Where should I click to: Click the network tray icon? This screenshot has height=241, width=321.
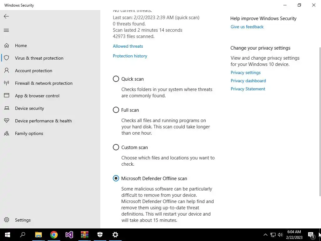[273, 235]
